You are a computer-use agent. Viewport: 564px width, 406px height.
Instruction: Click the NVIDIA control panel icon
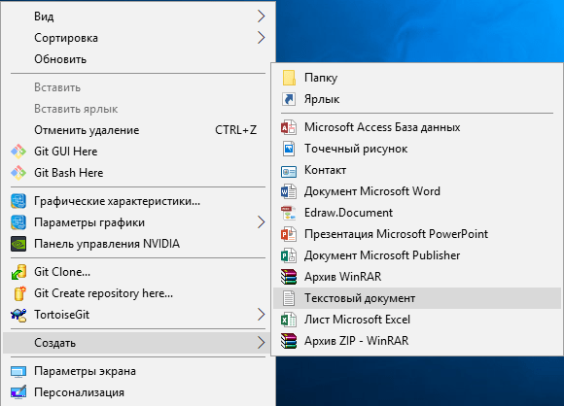18,244
